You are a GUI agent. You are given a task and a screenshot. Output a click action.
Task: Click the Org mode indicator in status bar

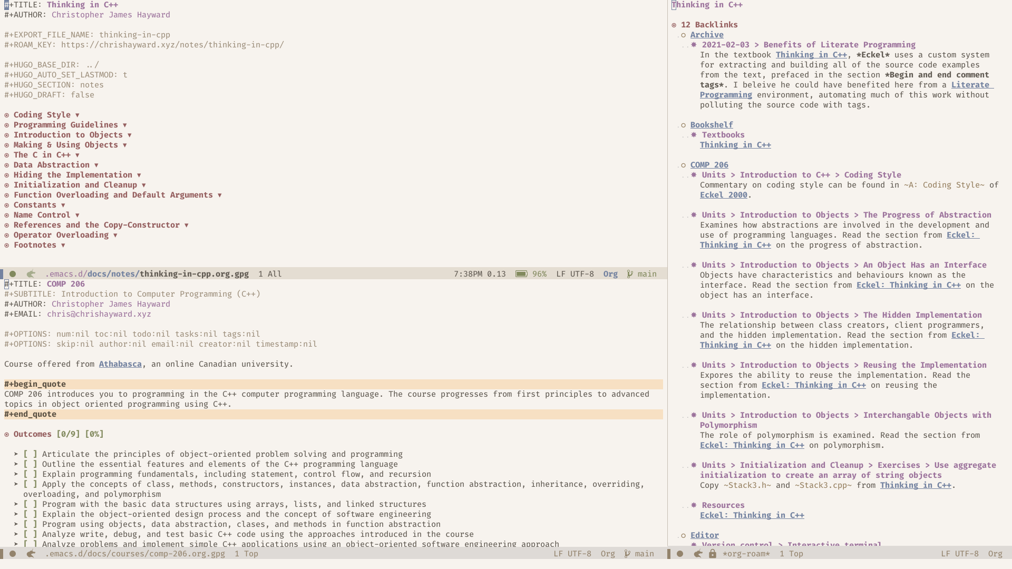610,273
